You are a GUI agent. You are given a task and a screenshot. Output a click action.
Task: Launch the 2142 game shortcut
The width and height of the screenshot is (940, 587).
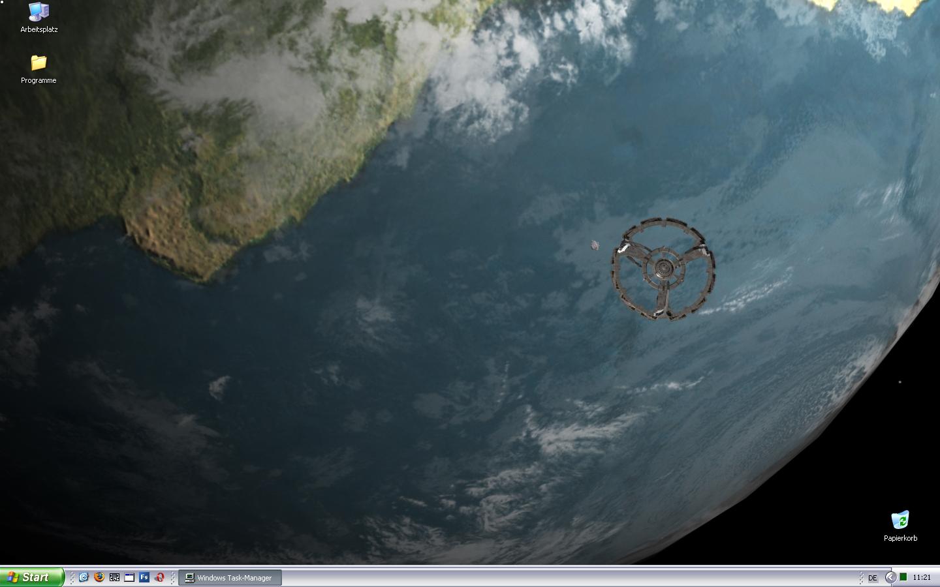[114, 577]
